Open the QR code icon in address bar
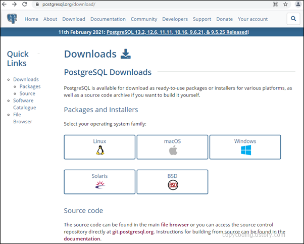304x244 pixels. 275,4
